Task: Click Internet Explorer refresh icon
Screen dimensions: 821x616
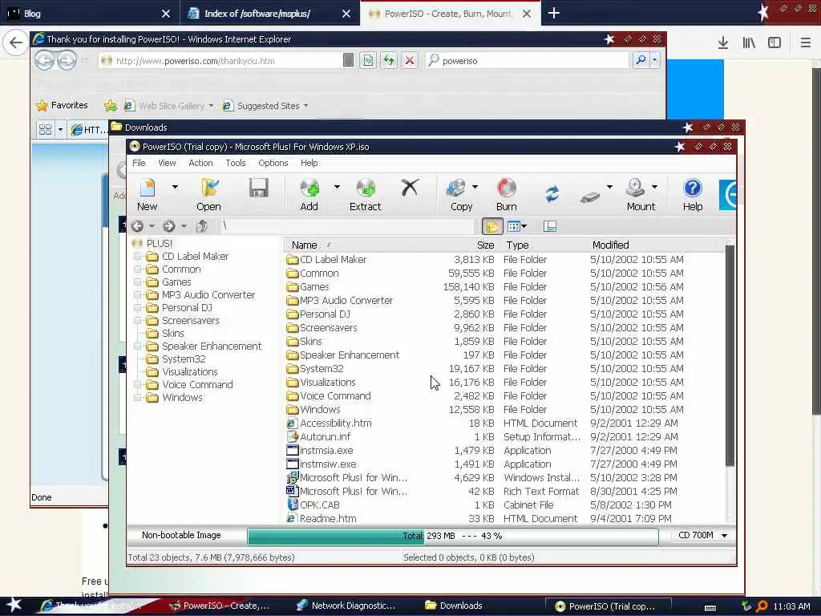Action: pos(389,61)
